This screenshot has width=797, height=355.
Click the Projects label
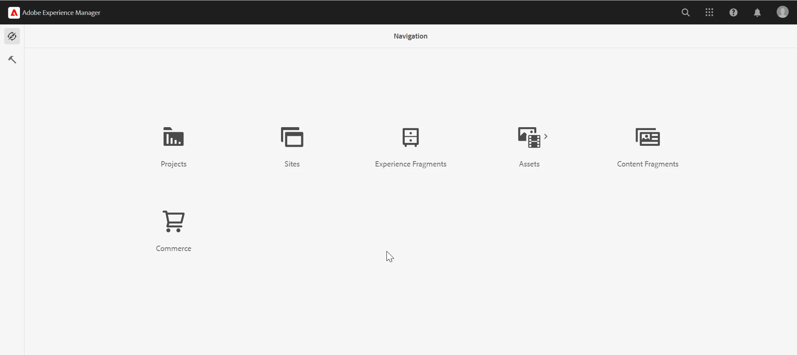pyautogui.click(x=174, y=164)
